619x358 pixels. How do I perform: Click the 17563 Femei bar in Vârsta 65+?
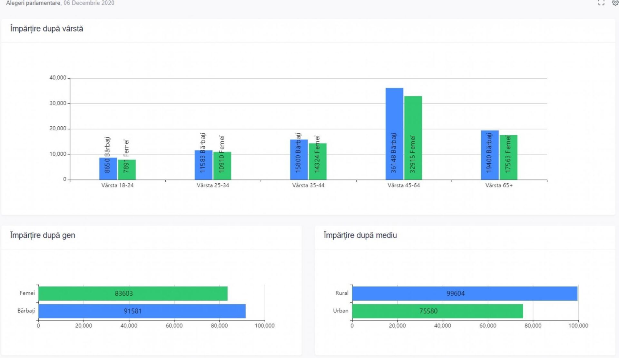pos(508,157)
